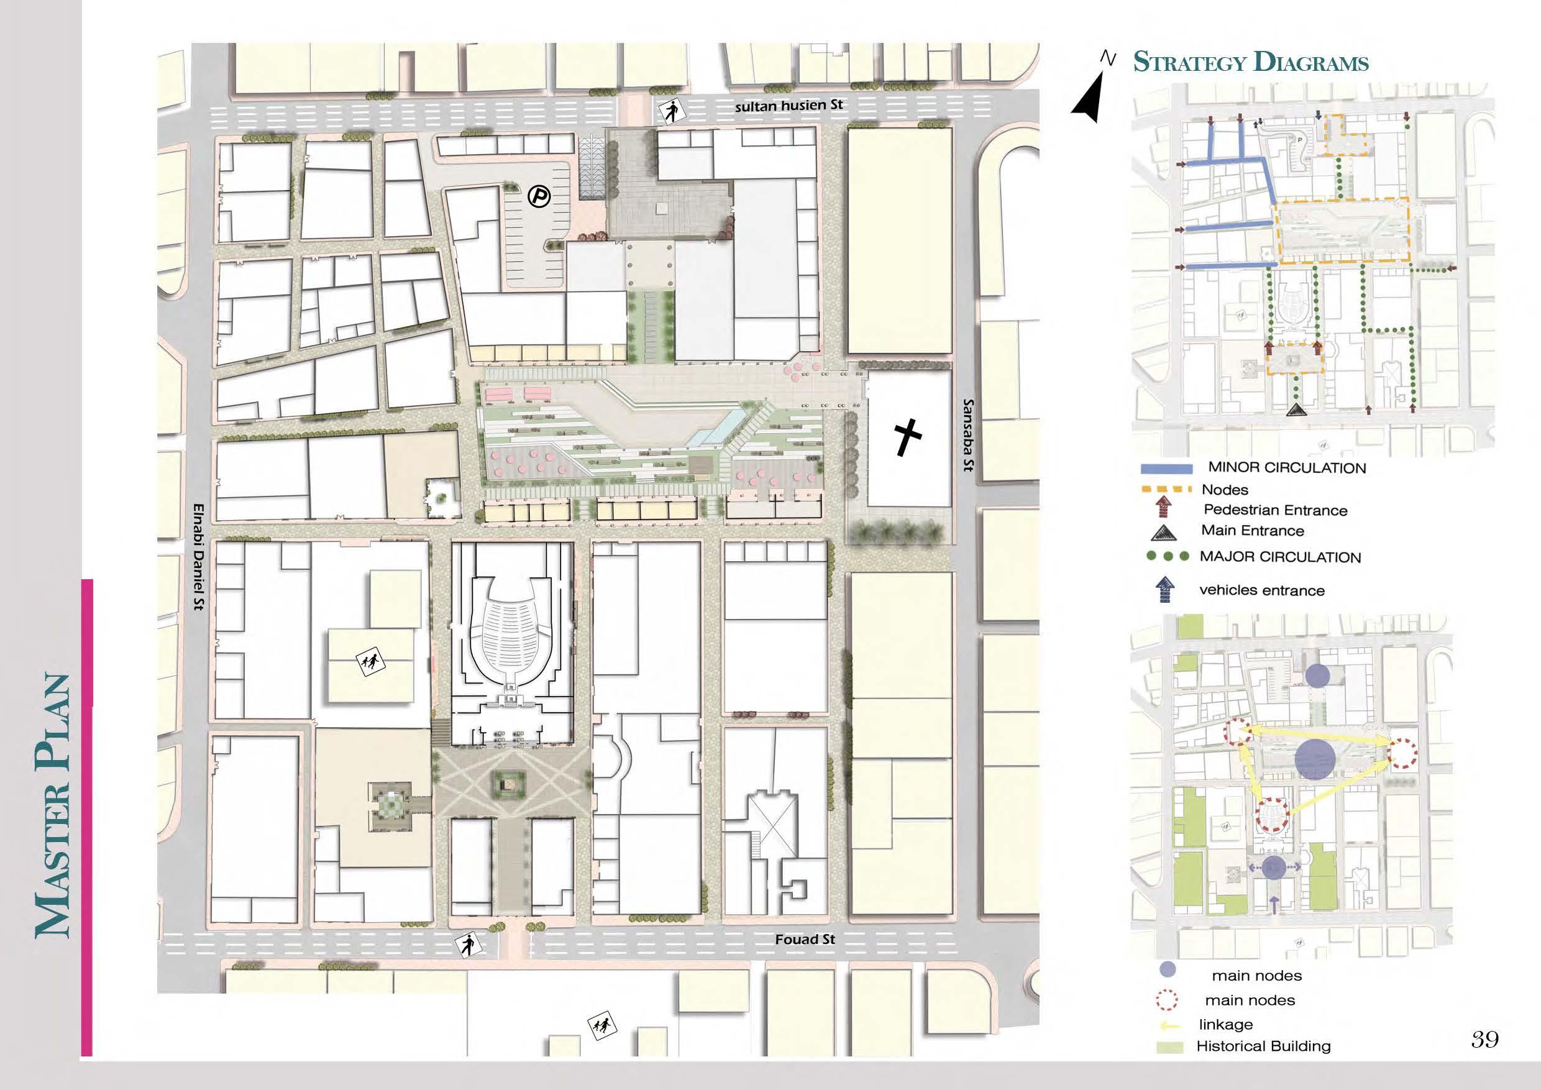The width and height of the screenshot is (1541, 1090).
Task: Click the north arrow compass
Action: pyautogui.click(x=1091, y=98)
